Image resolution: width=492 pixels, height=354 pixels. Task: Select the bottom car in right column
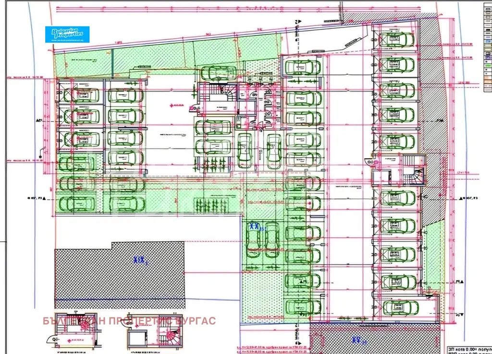[x=400, y=306]
